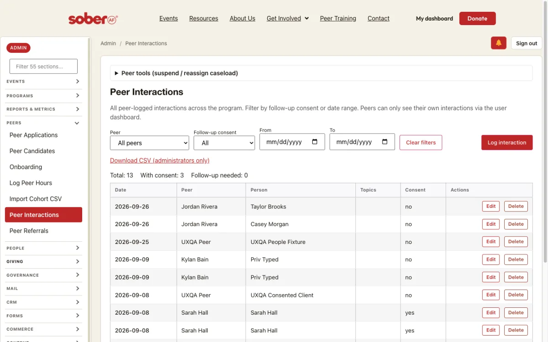Open About Us page
This screenshot has height=342, width=548.
point(242,19)
